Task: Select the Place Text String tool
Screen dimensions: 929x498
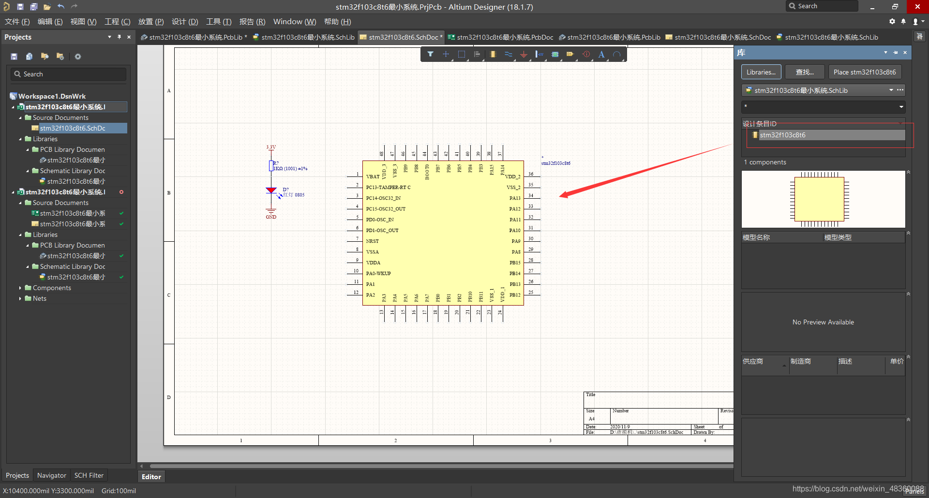Action: (x=601, y=55)
